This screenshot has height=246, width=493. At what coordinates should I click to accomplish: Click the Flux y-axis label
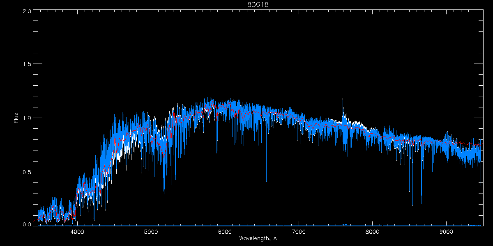click(16, 118)
